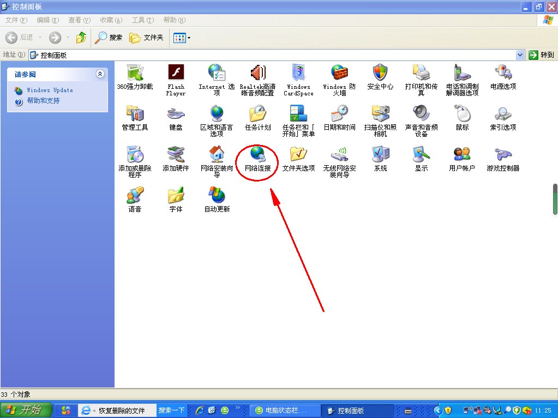This screenshot has height=418, width=558.
Task: Expand the address bar dropdown arrow
Action: pyautogui.click(x=520, y=55)
